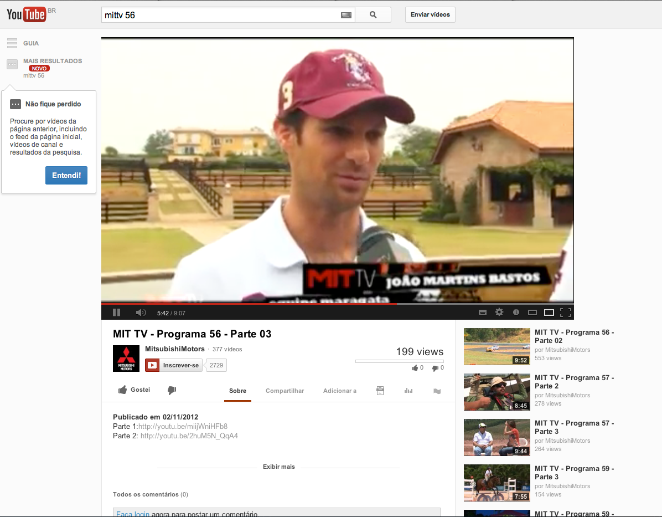
Task: Click the 199 views count
Action: (420, 352)
